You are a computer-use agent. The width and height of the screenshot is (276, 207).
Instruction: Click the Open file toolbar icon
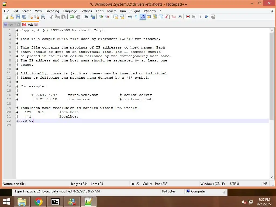click(x=12, y=17)
